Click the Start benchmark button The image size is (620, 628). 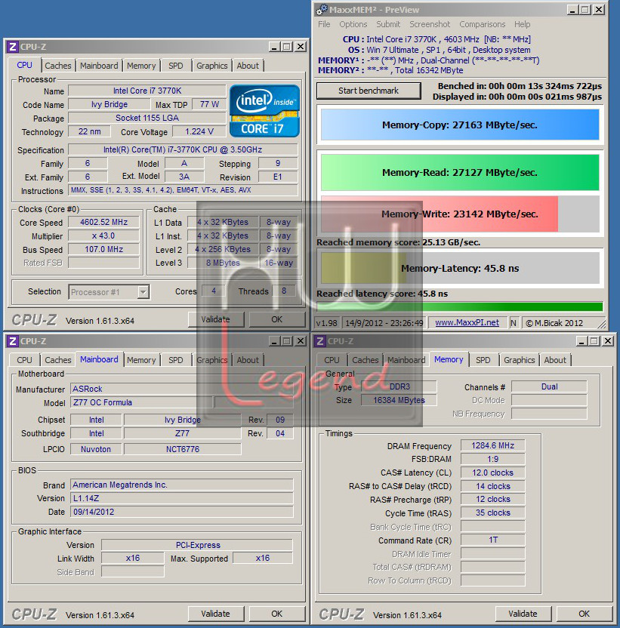[369, 91]
